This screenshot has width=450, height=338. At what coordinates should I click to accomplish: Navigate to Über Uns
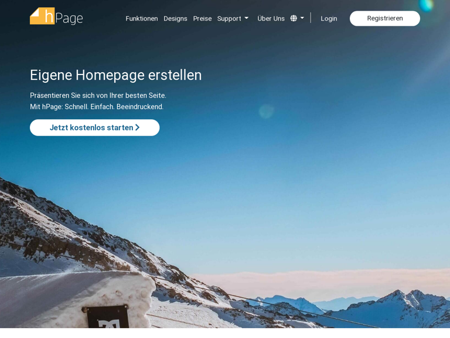tap(271, 18)
